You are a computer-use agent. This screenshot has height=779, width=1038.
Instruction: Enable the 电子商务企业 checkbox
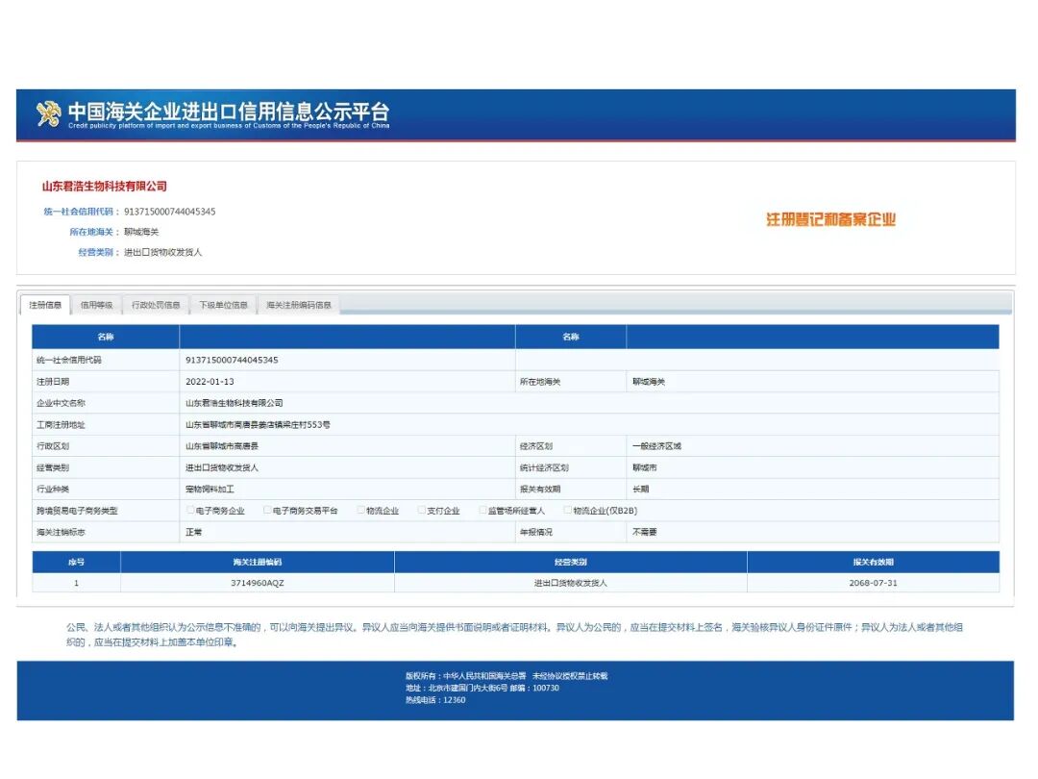190,509
